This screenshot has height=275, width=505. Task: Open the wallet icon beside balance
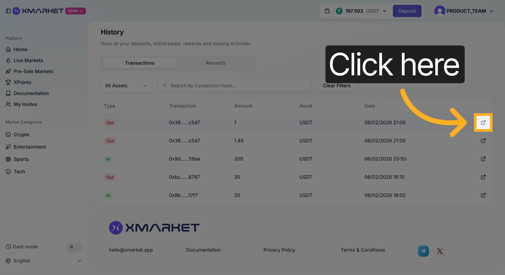(327, 11)
